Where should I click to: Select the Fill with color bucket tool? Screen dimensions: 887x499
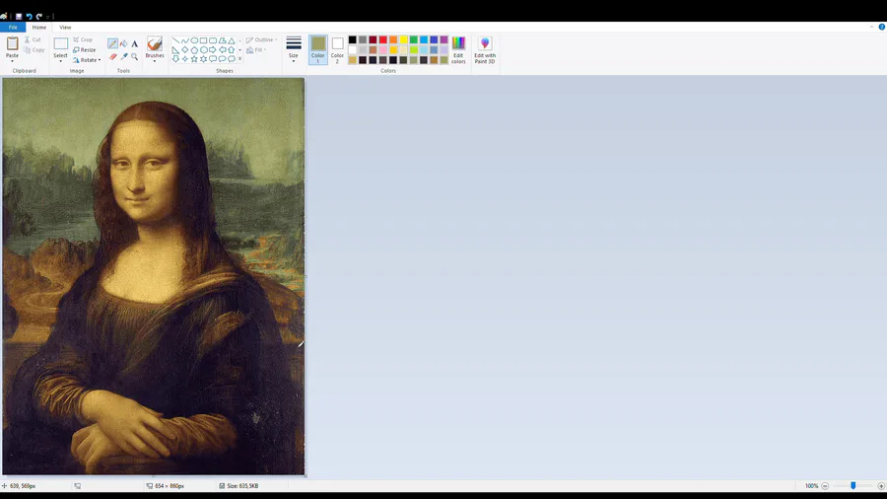click(x=123, y=43)
